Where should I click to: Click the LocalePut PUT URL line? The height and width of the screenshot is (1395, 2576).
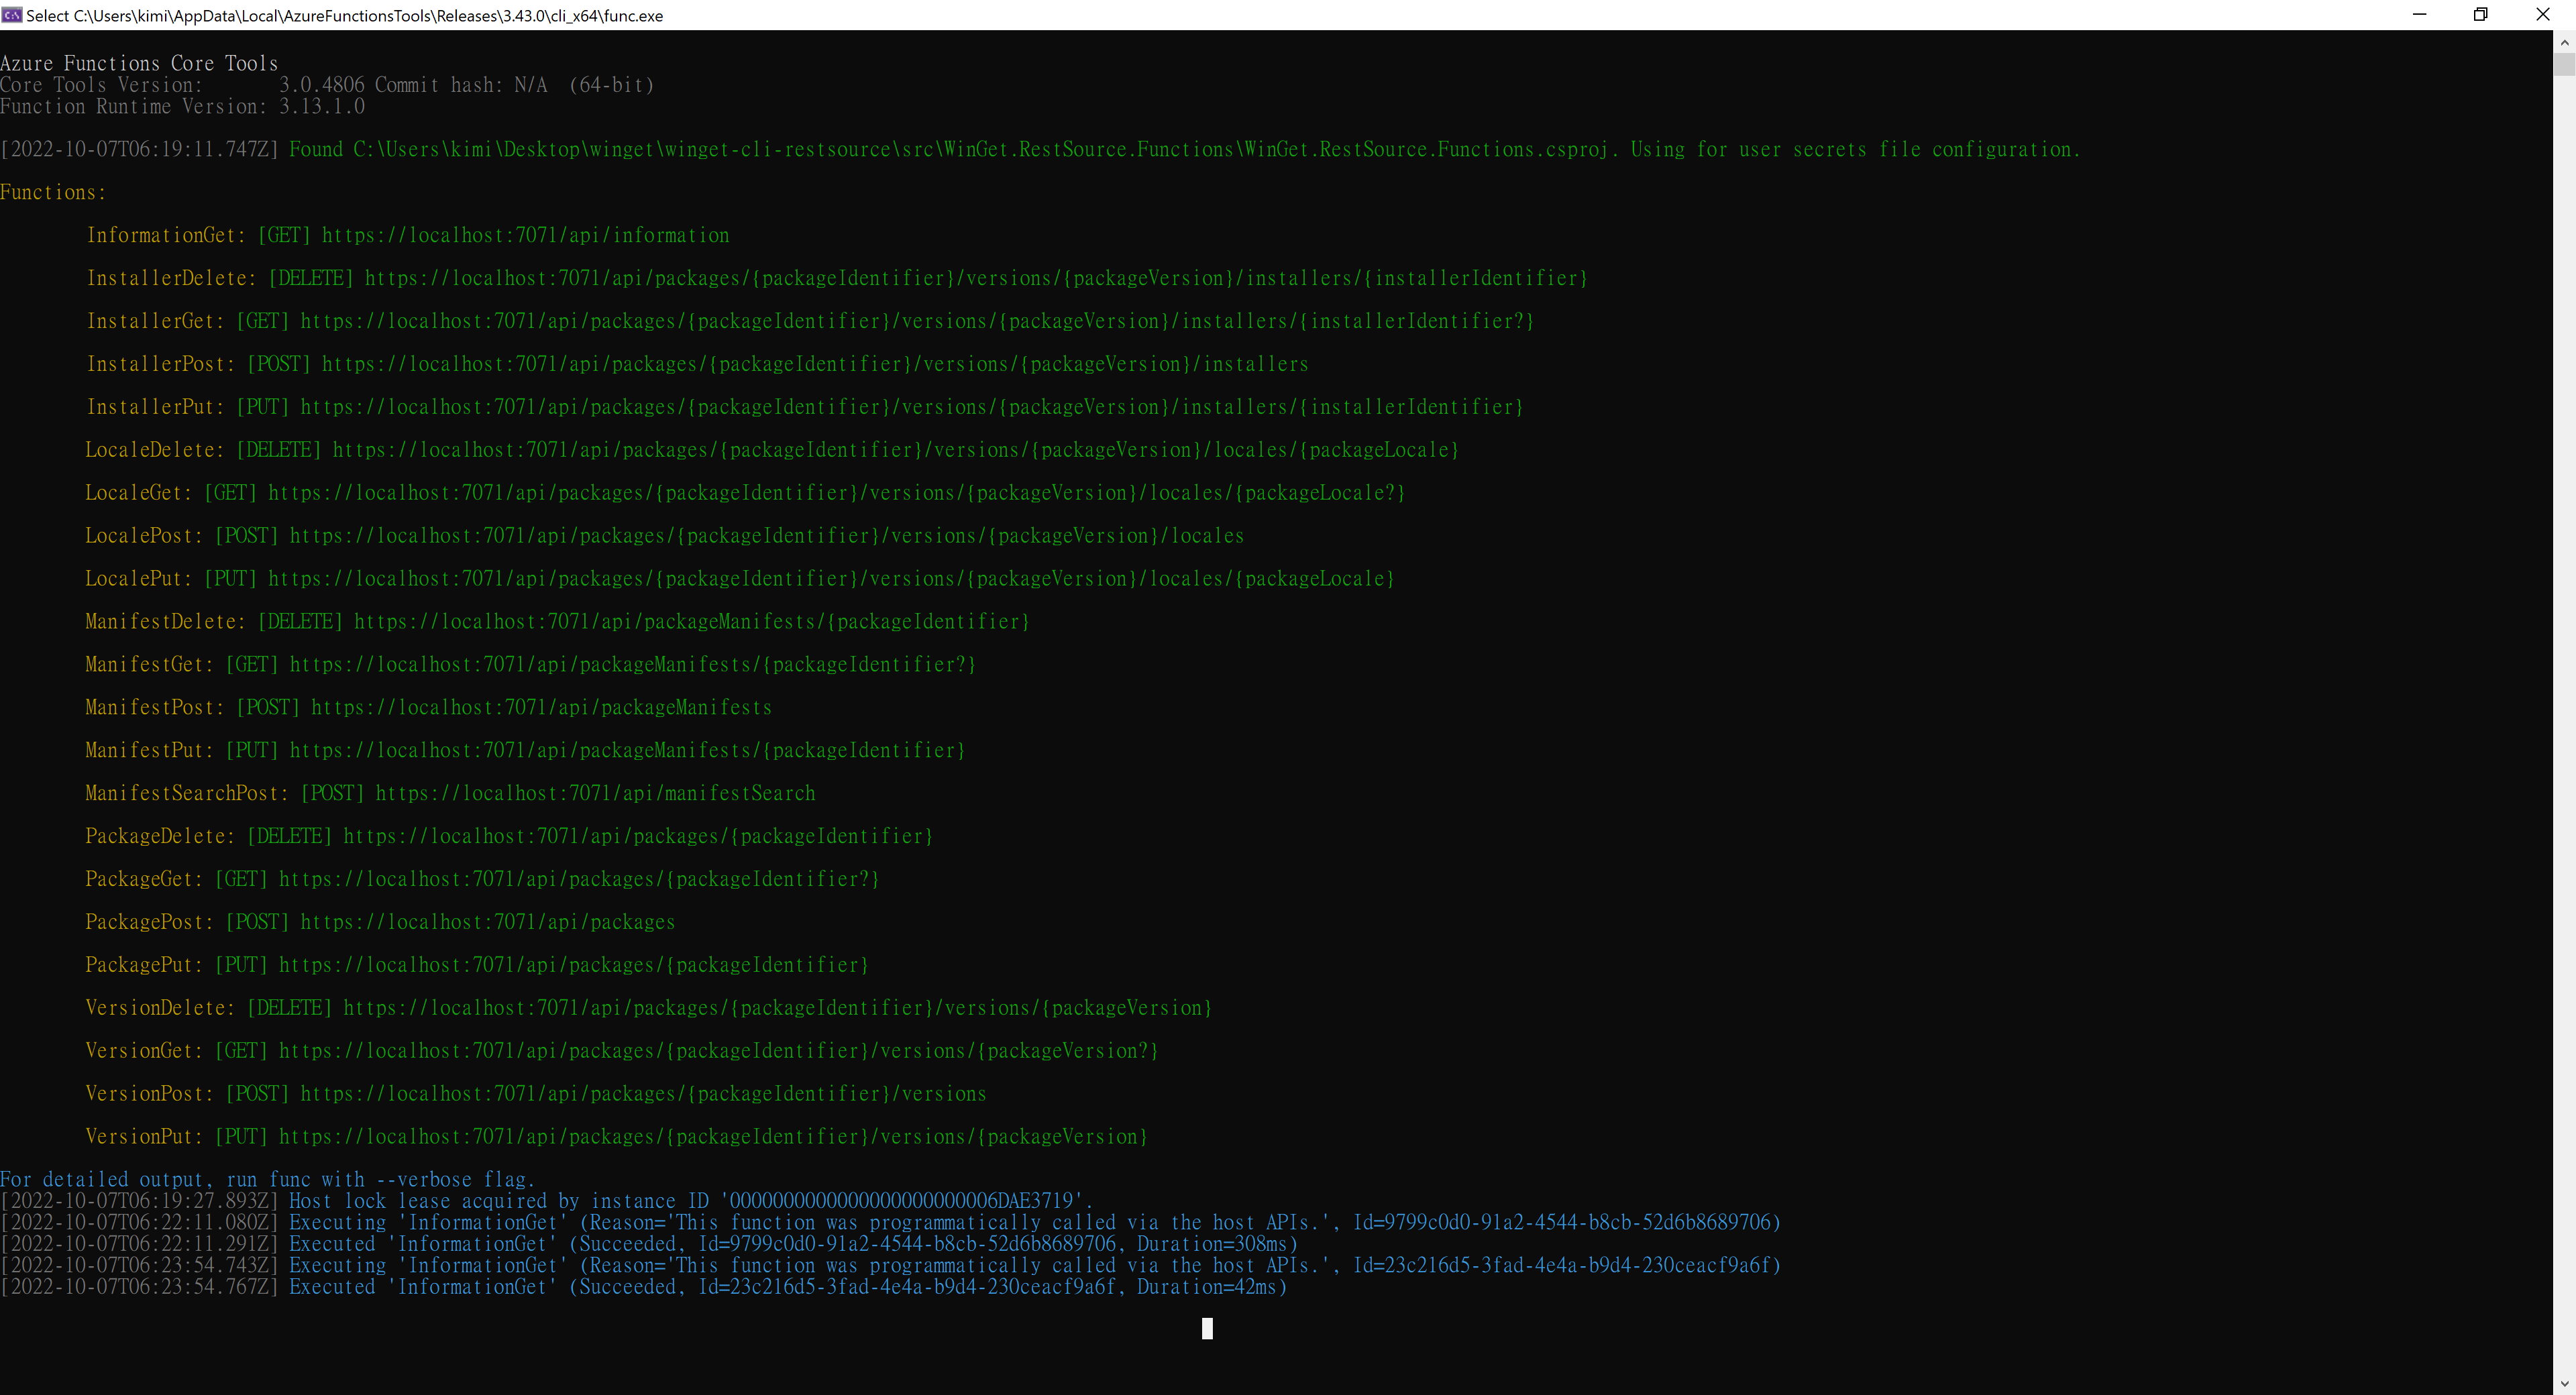[x=740, y=579]
